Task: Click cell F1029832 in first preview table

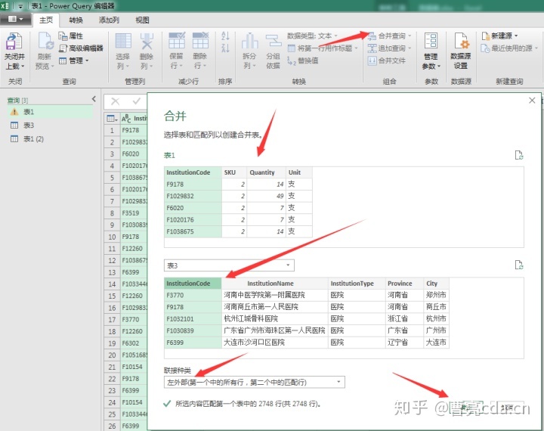Action: click(x=193, y=197)
